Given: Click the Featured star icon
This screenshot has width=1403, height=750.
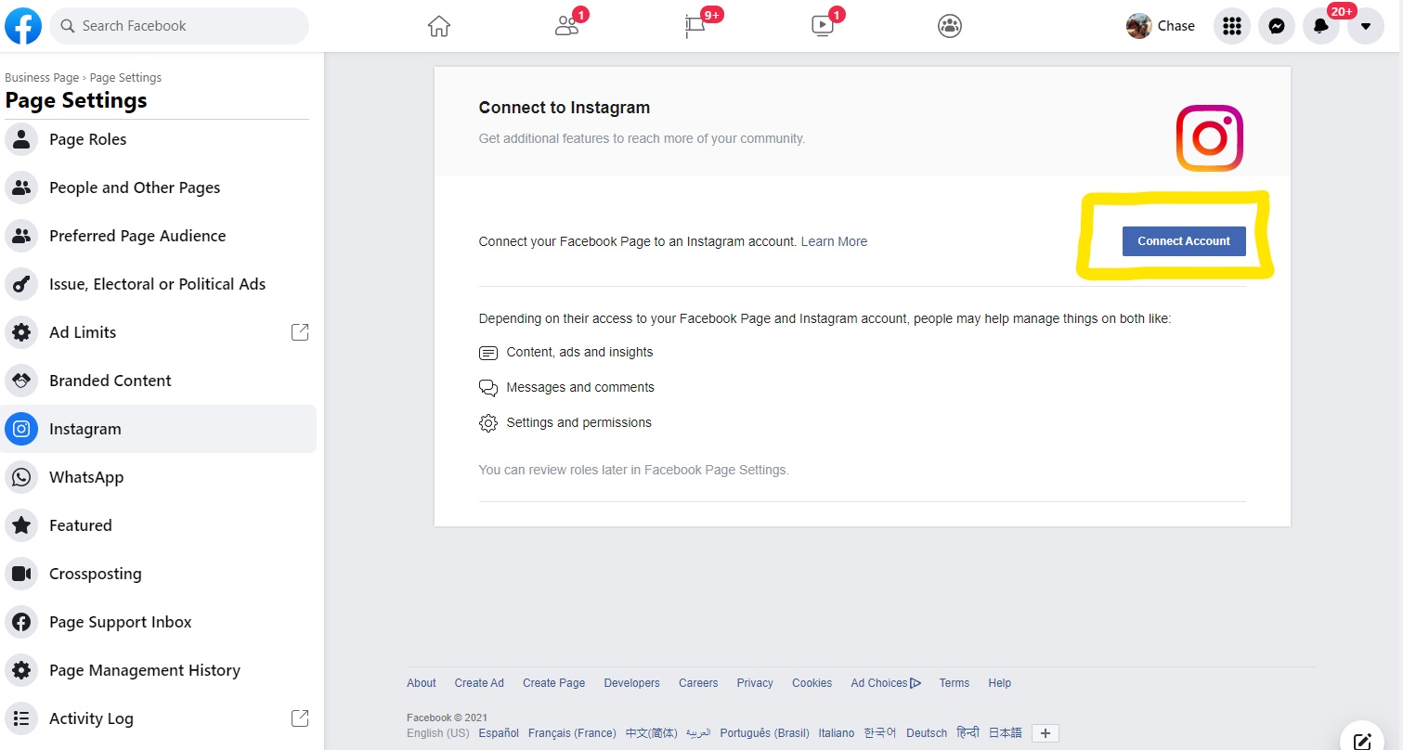Looking at the screenshot, I should pos(21,525).
